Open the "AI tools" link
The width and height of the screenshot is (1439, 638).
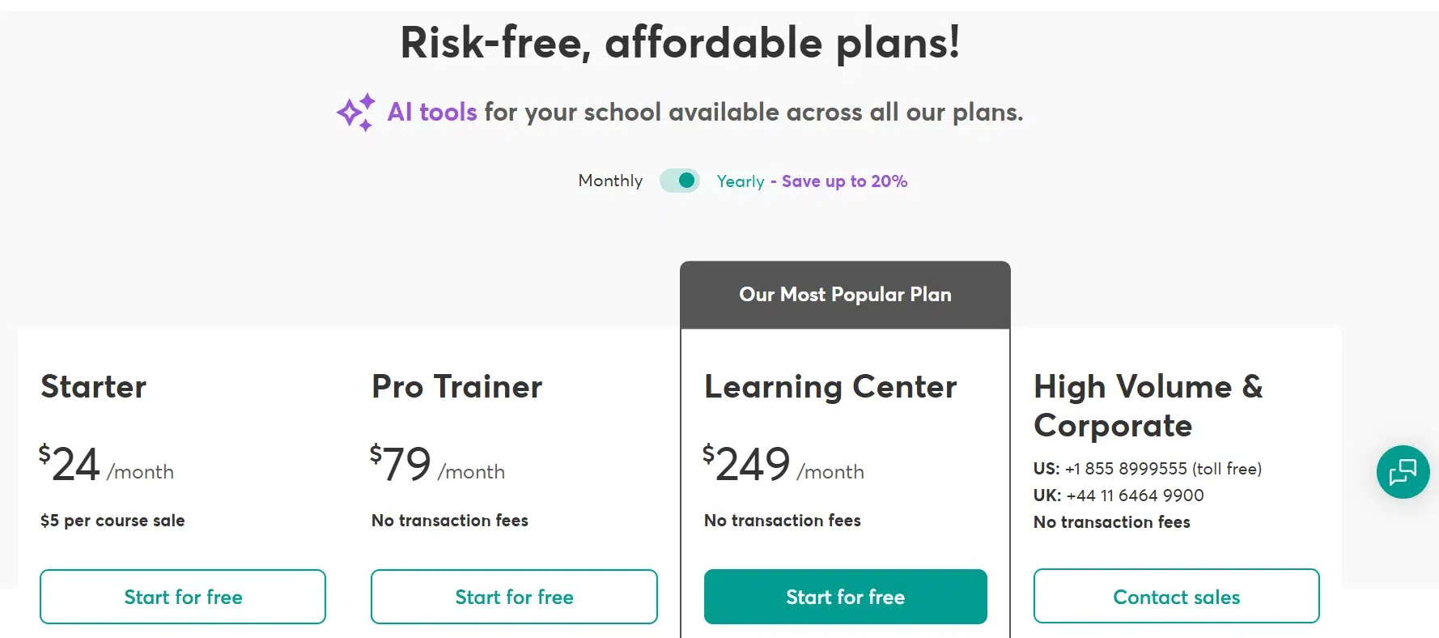point(432,112)
